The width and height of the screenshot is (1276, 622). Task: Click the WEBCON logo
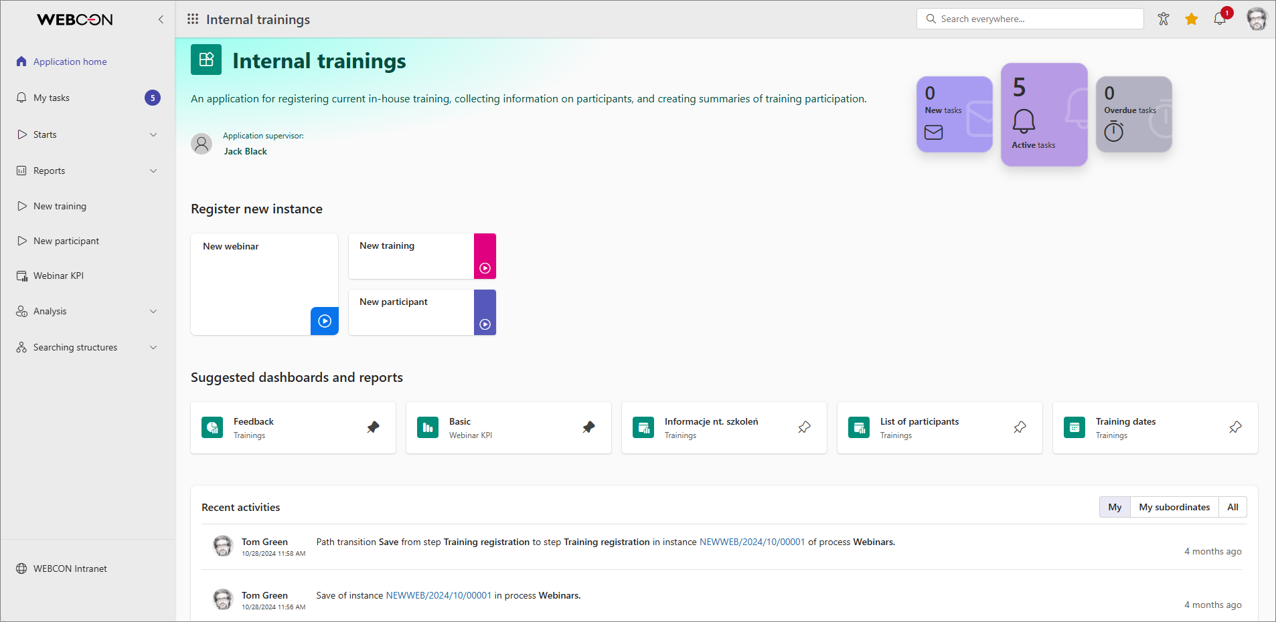coord(75,19)
